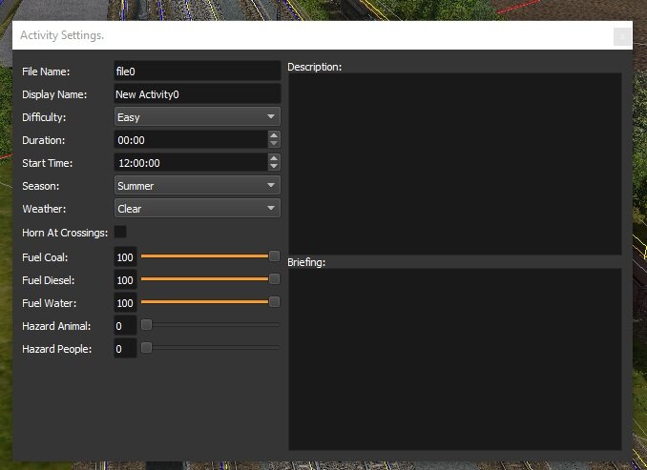The height and width of the screenshot is (470, 647).
Task: Click the Hazard Animal slider handle
Action: (146, 325)
